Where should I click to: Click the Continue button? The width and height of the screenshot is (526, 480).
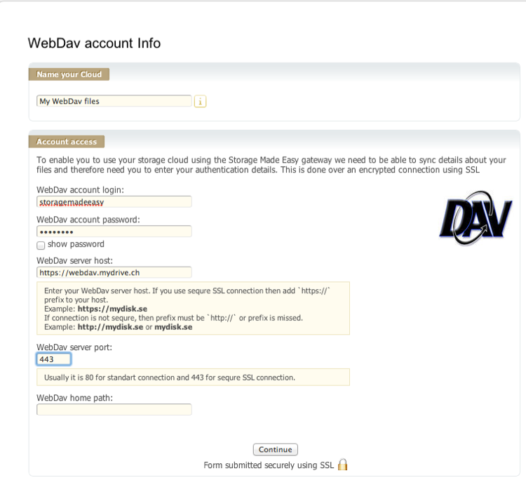tap(276, 449)
